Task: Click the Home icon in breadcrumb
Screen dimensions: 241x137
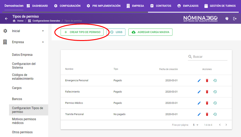Action: coord(14,21)
